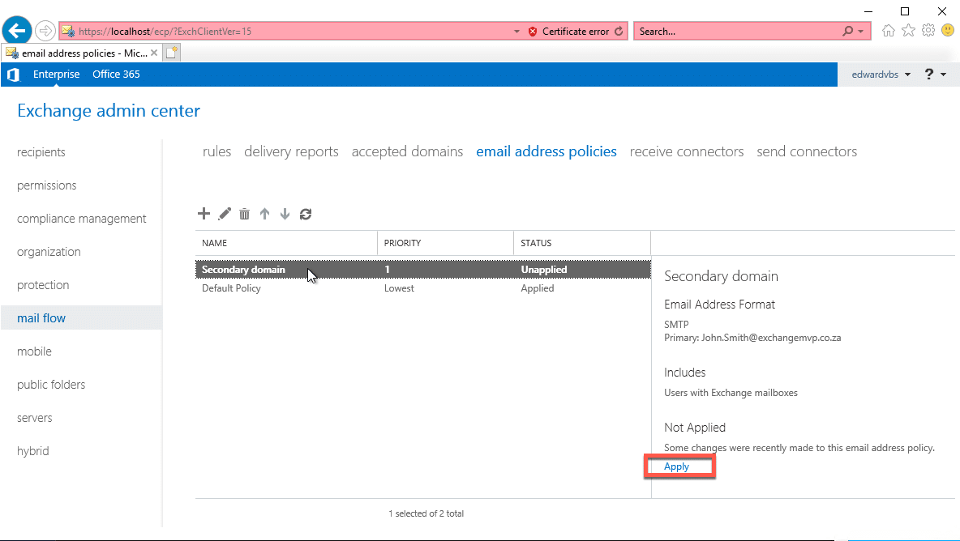Viewport: 960px width, 541px height.
Task: Click the Delete trash icon
Action: 244,213
